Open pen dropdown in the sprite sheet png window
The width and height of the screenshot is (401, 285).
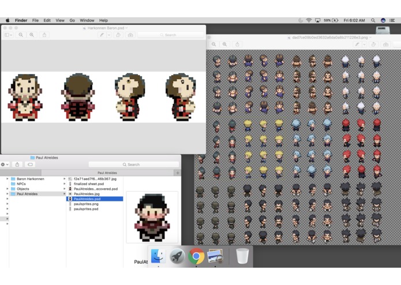point(365,44)
